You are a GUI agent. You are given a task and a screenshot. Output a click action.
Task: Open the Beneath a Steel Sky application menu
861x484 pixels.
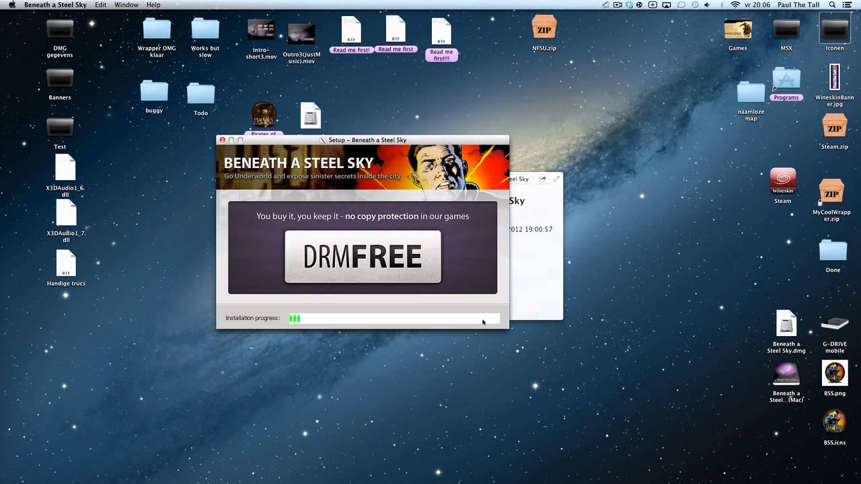55,5
